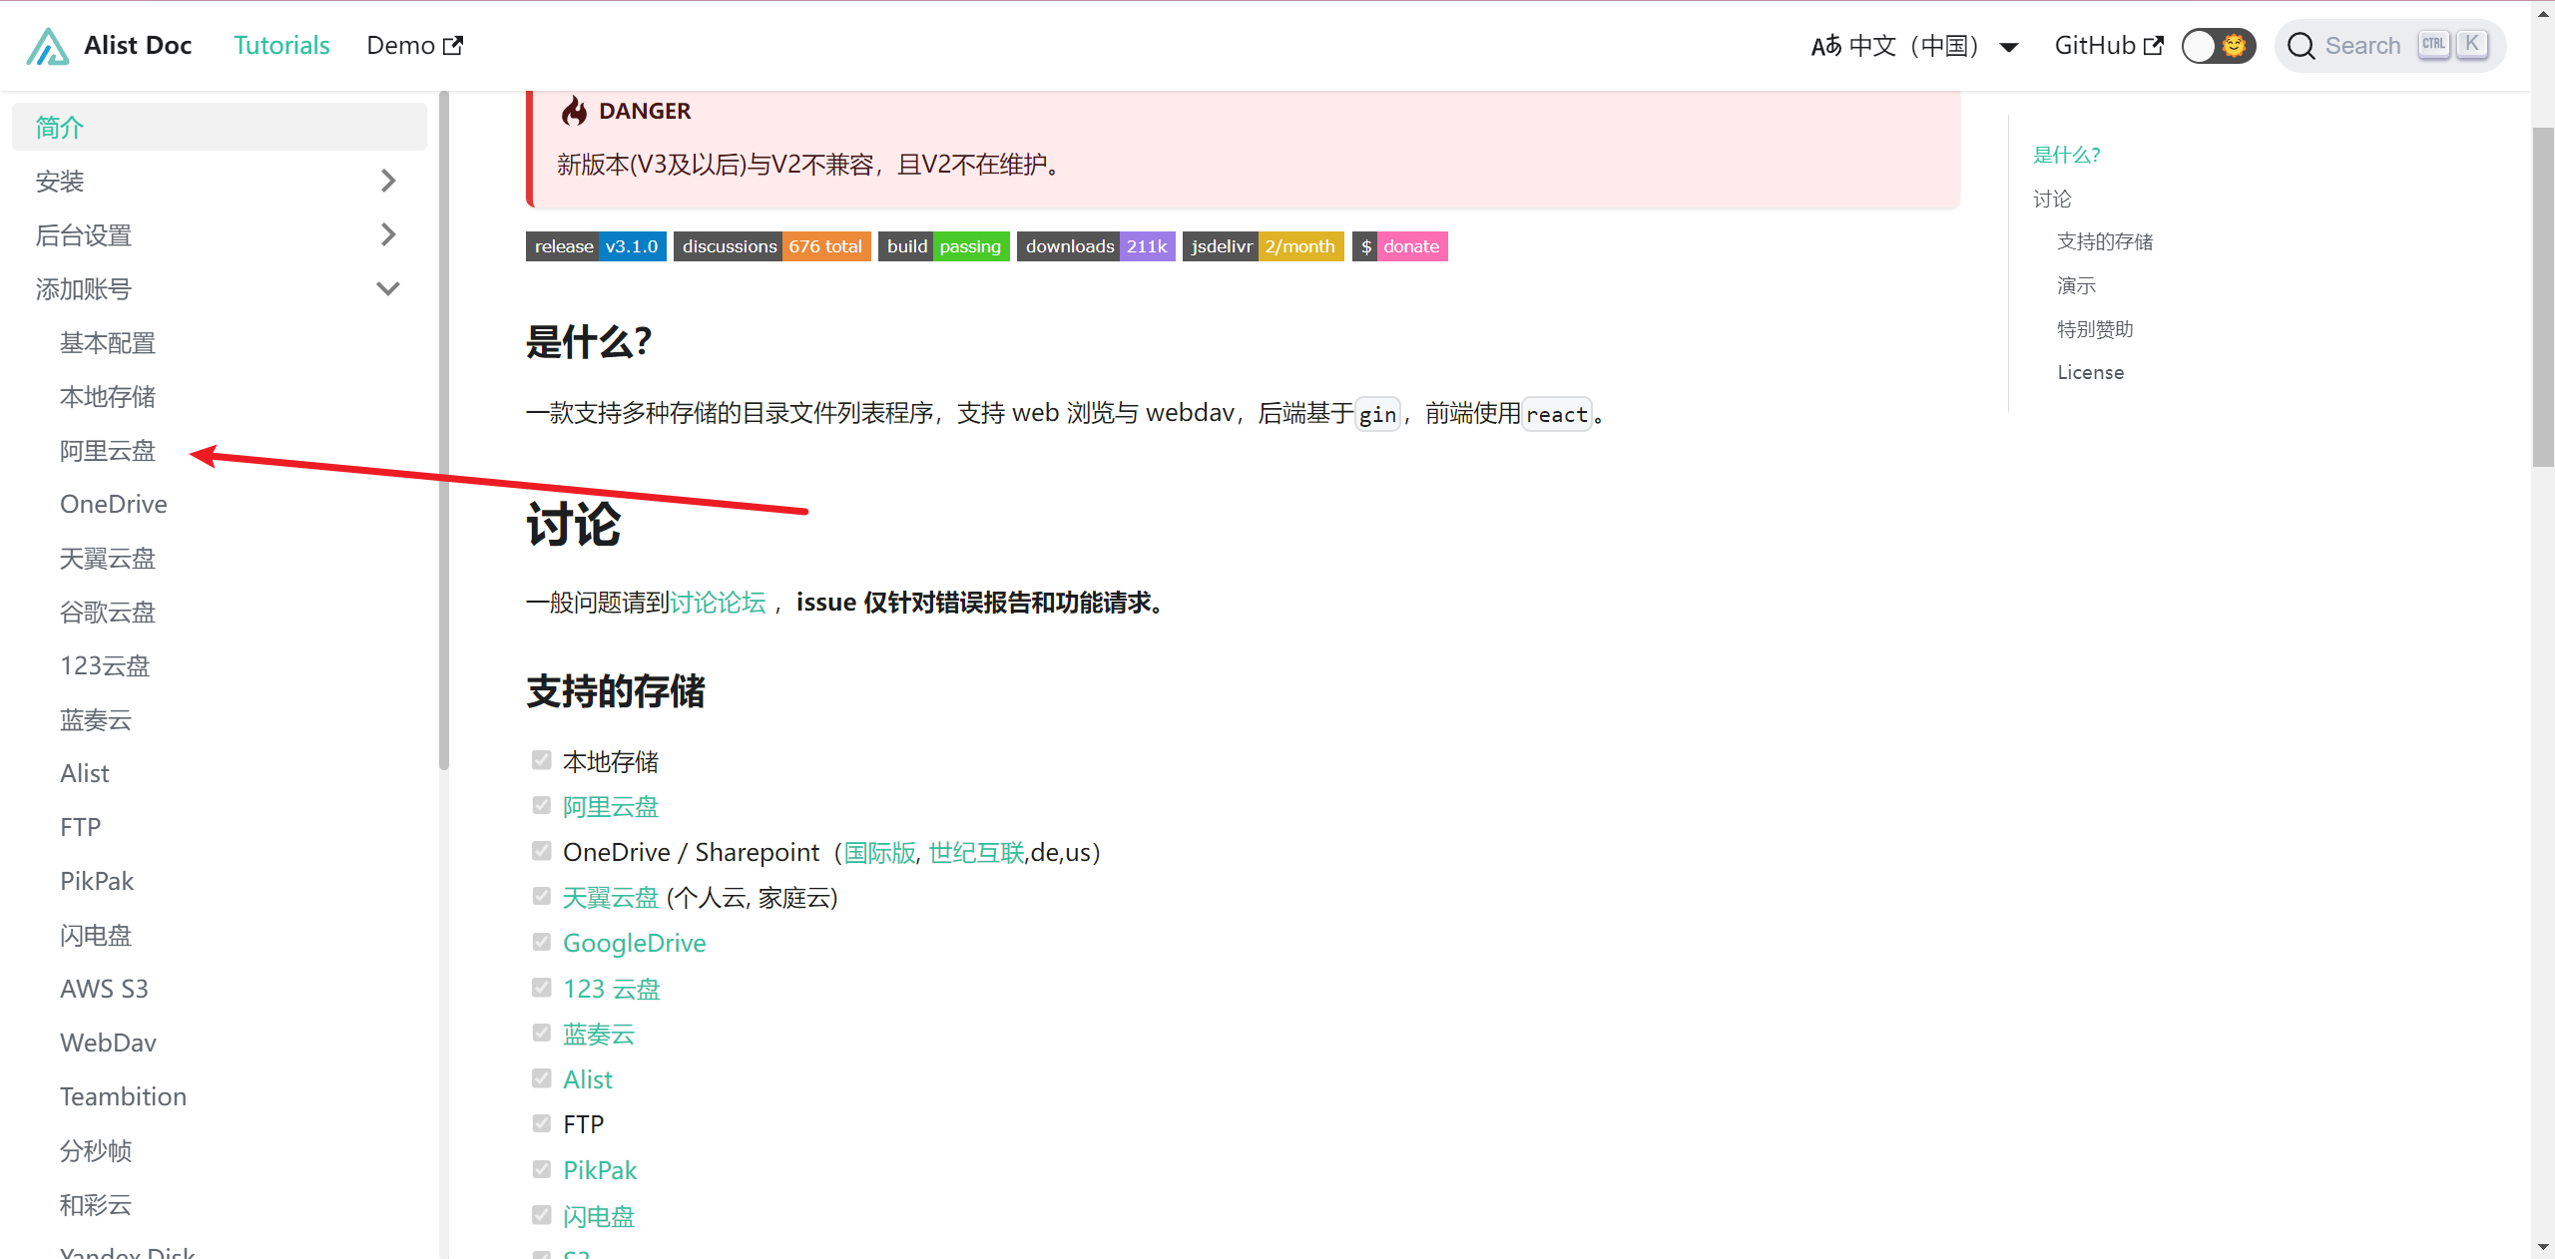Select 阿里云盘 in the sidebar
This screenshot has width=2555, height=1259.
(x=108, y=451)
